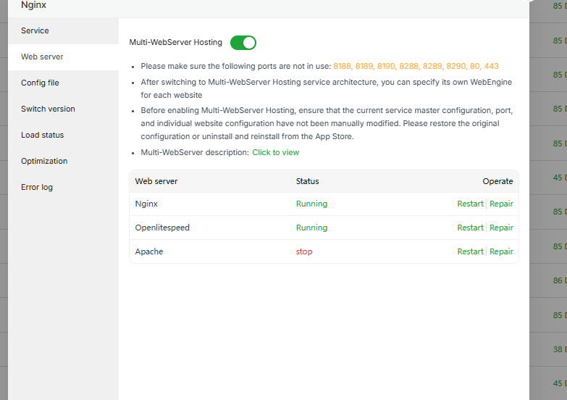The height and width of the screenshot is (400, 567).
Task: Click Apache's red 'stop' status
Action: click(x=304, y=251)
